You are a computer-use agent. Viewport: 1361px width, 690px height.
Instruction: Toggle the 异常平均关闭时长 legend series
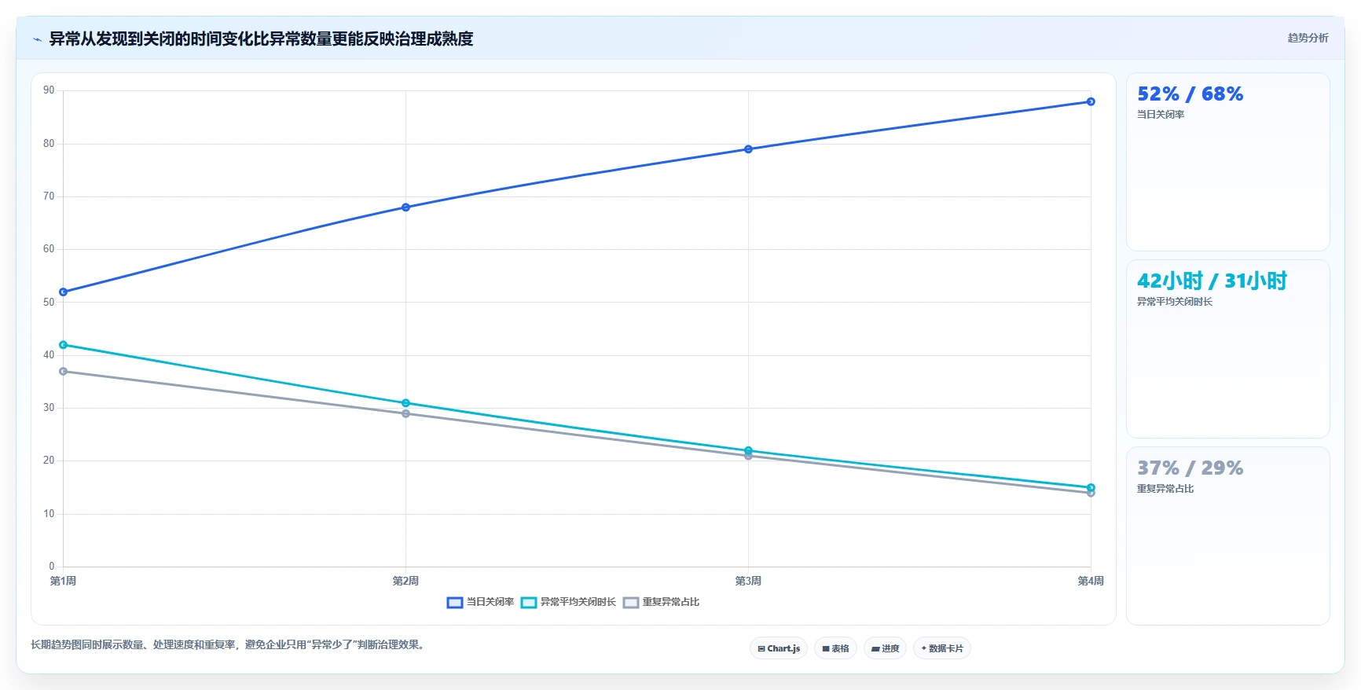tap(568, 602)
